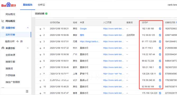This screenshot has height=95, width=177.
Task: Click the 访客标识码 column header
Action: (170, 22)
